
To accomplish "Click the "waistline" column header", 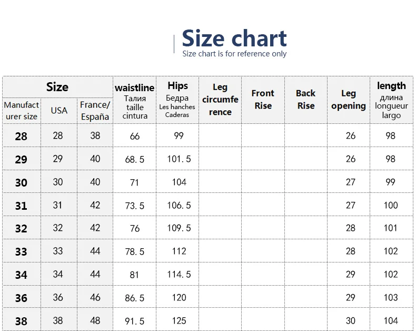I will pos(135,100).
